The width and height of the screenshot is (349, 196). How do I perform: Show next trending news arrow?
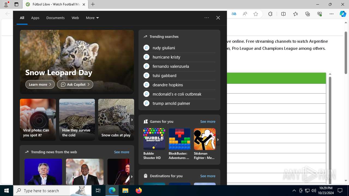point(132,176)
